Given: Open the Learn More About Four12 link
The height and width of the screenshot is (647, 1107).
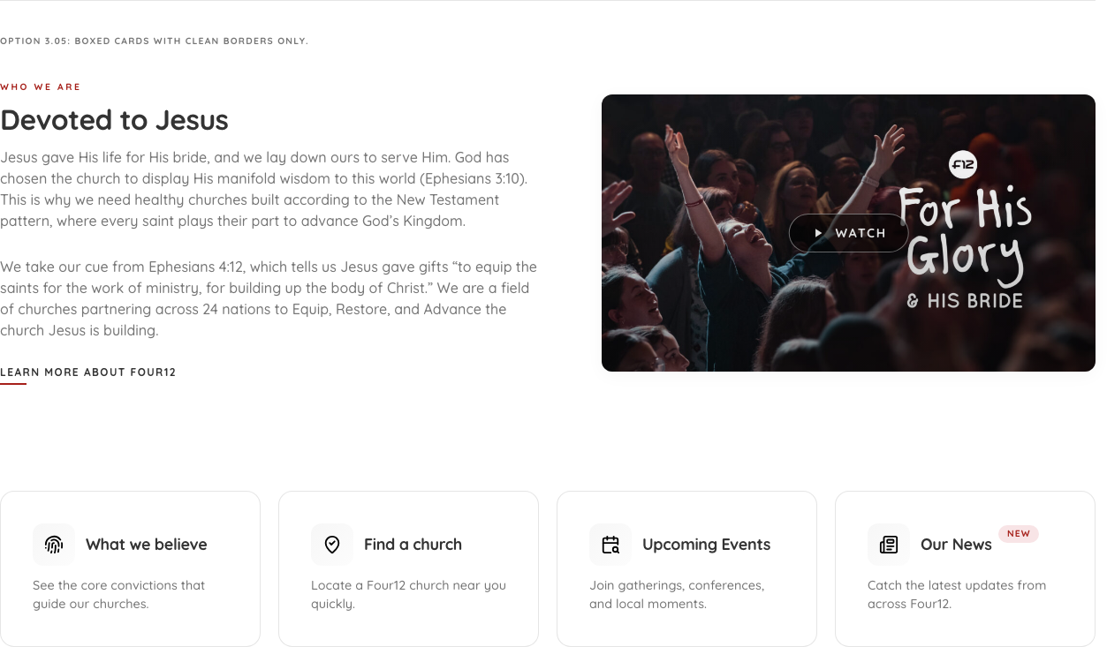Looking at the screenshot, I should point(88,372).
